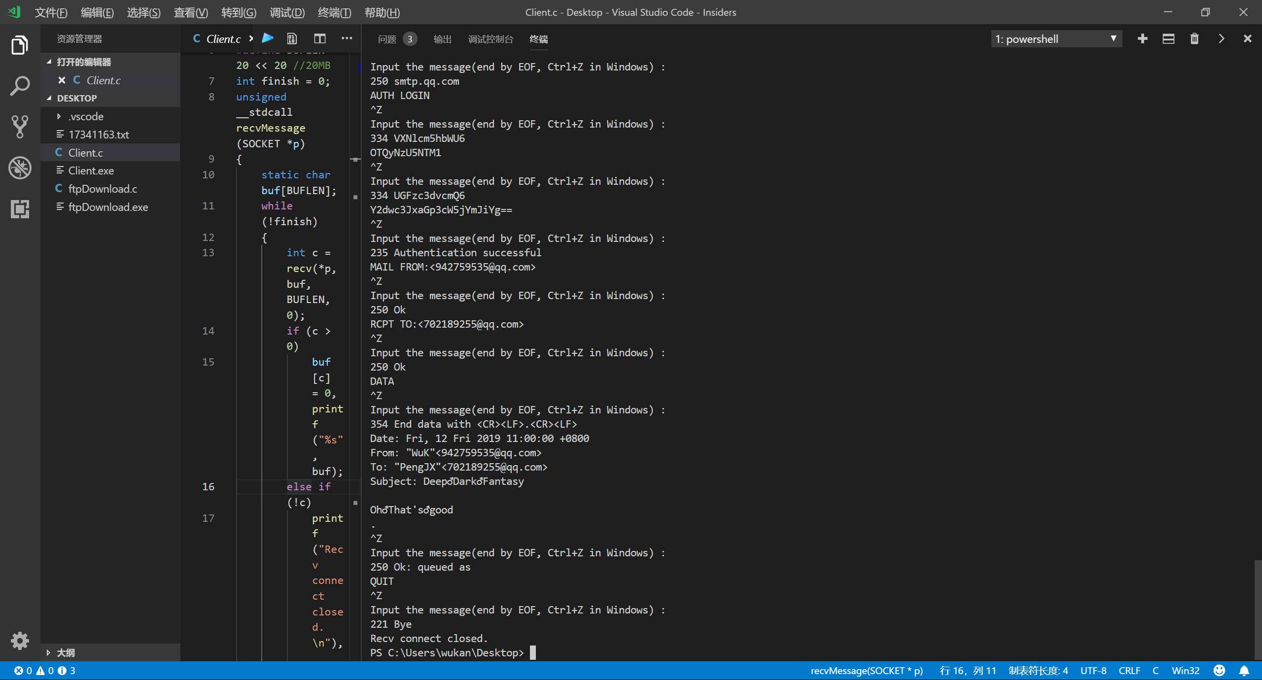Screen dimensions: 1262x680
Task: Add a new terminal with plus icon
Action: pyautogui.click(x=1142, y=38)
